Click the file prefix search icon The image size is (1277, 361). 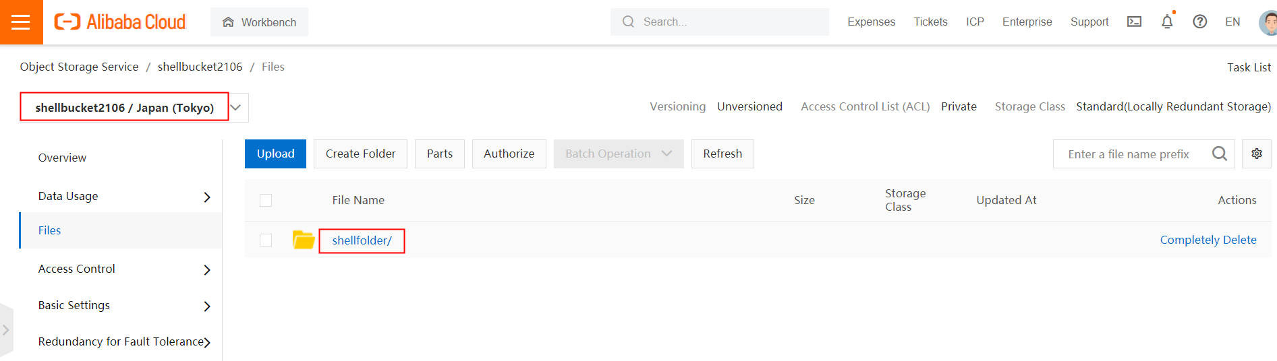(1220, 154)
